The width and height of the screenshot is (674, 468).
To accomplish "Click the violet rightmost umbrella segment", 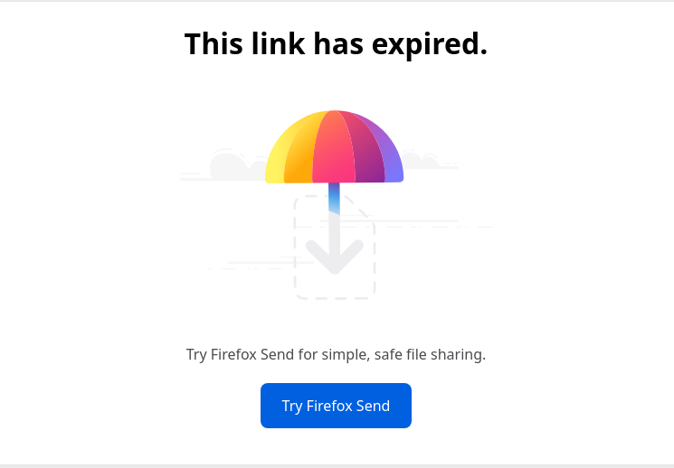I will click(389, 156).
